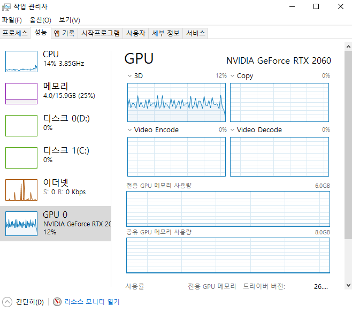The height and width of the screenshot is (313, 352).
Task: Open the 리소스 모니터 열기 link
Action: coord(92,302)
